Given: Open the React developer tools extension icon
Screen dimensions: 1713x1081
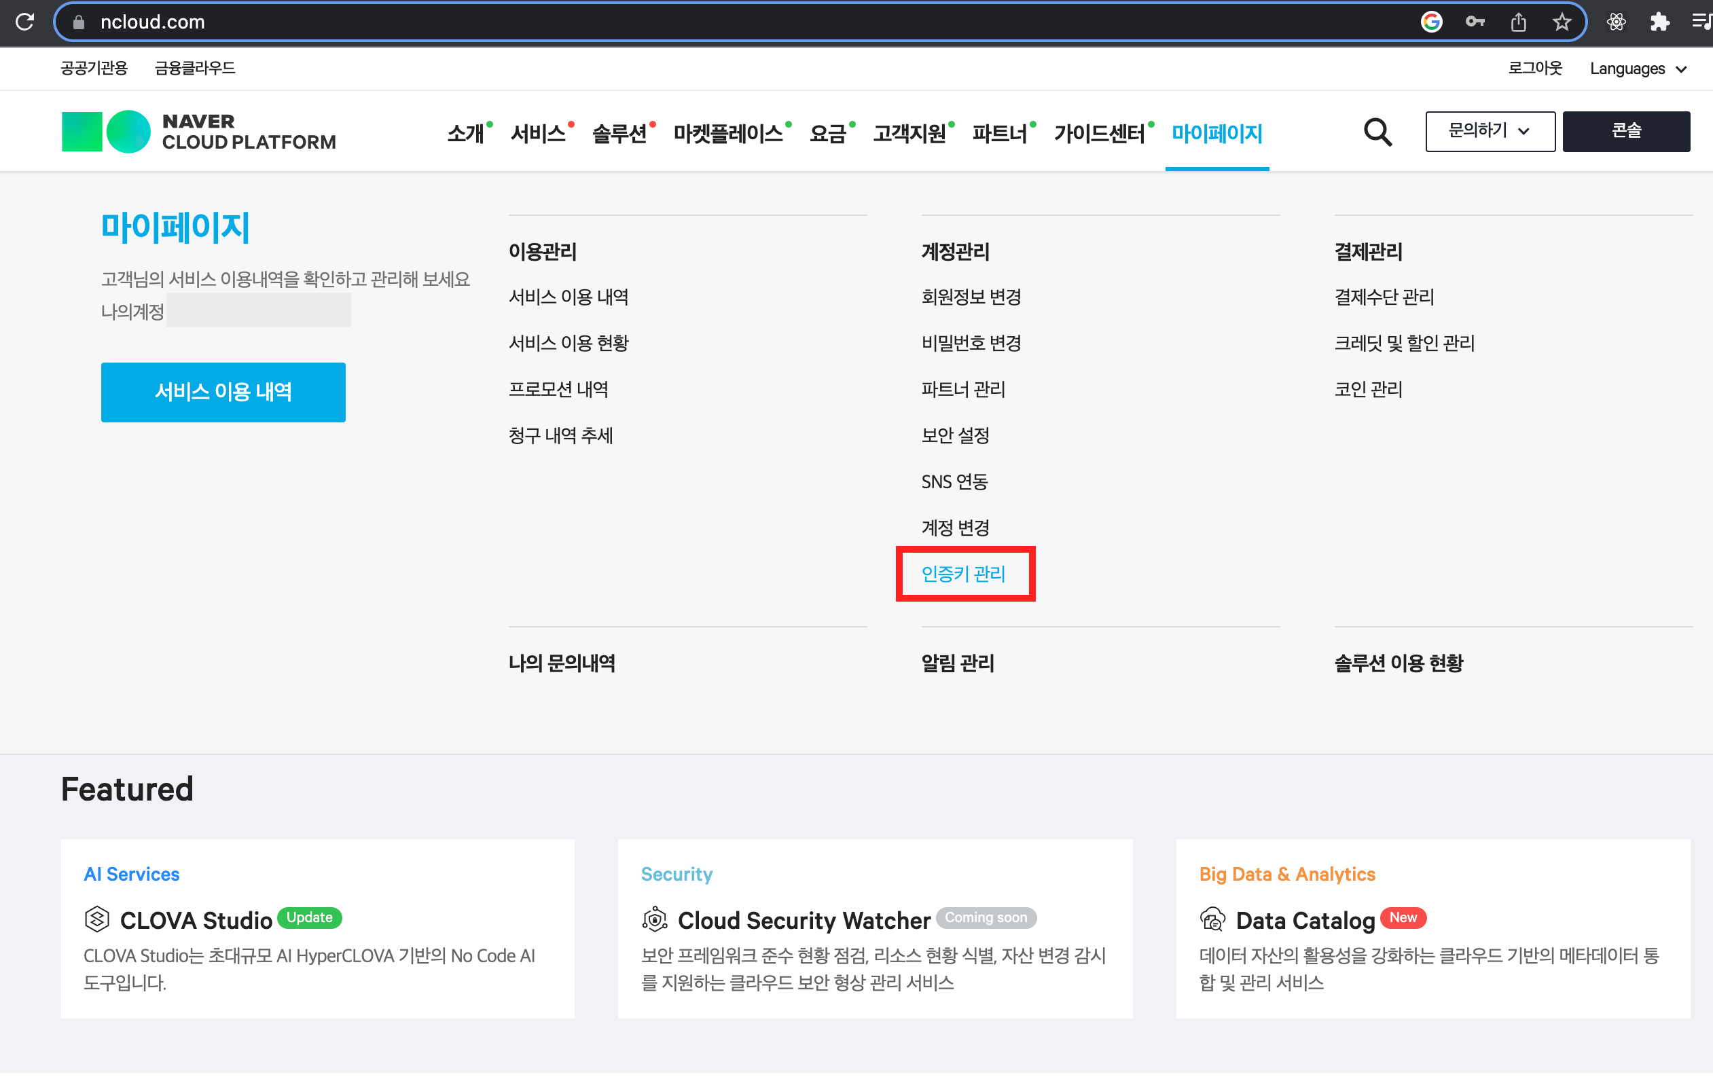Looking at the screenshot, I should point(1616,22).
